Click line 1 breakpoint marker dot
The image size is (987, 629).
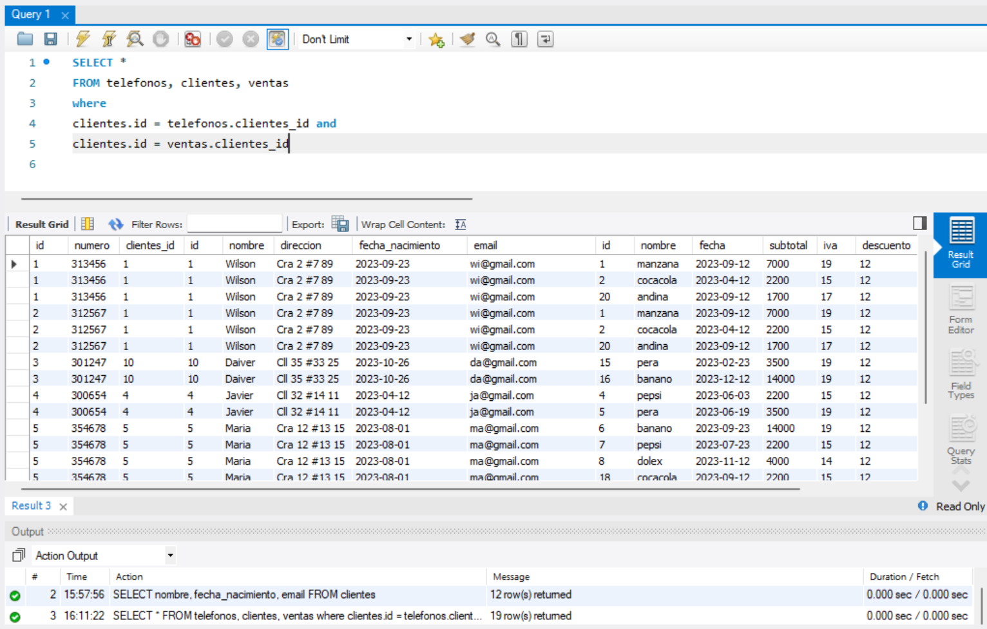[x=46, y=62]
